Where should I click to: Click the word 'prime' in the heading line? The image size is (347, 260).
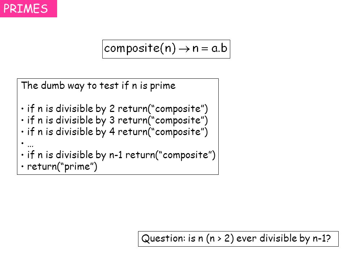click(x=163, y=86)
